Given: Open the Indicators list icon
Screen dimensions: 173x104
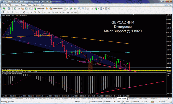Looking at the screenshot, I should pos(96,9).
